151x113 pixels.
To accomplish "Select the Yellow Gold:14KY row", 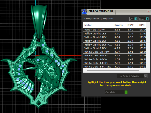I will point(115,37).
